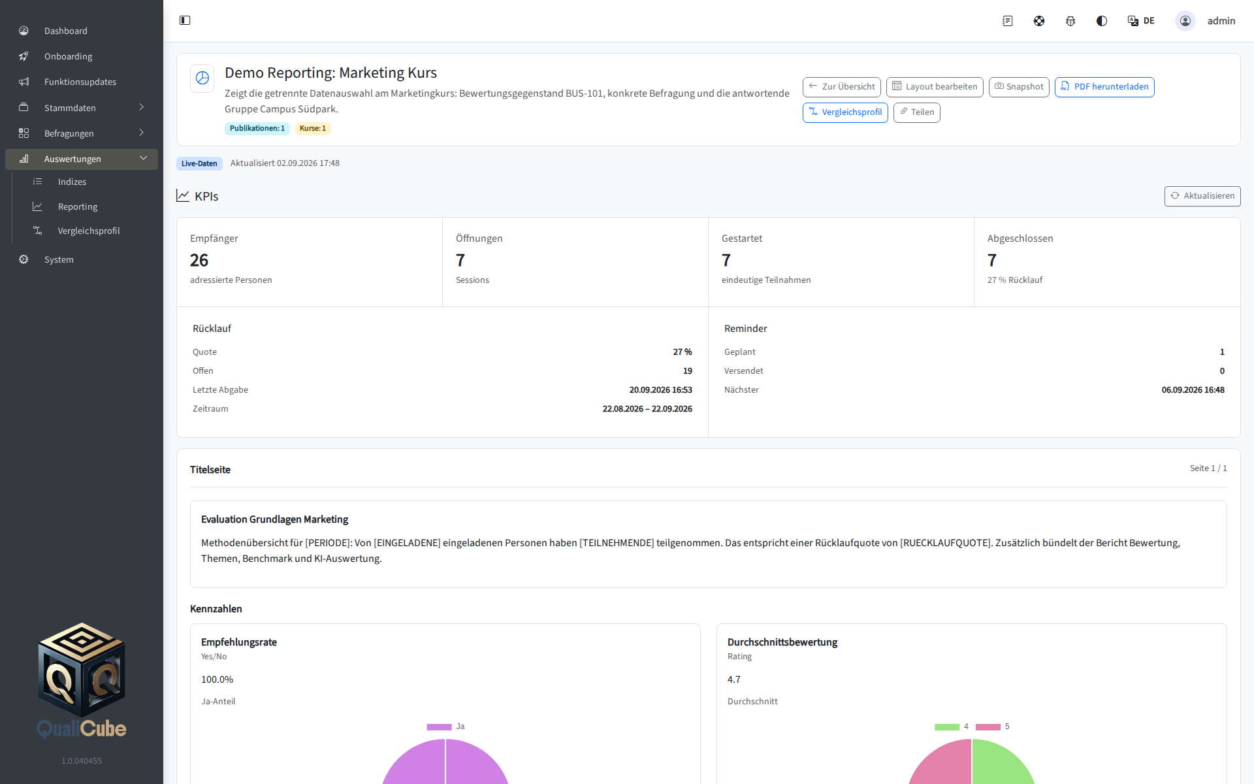Click the Funktionsupdates megaphone icon

(24, 82)
